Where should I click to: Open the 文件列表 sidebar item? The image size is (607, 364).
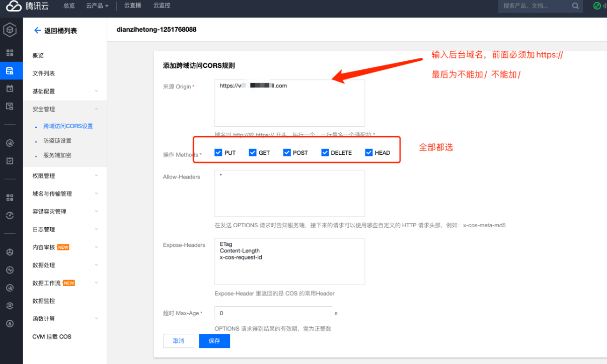[44, 73]
